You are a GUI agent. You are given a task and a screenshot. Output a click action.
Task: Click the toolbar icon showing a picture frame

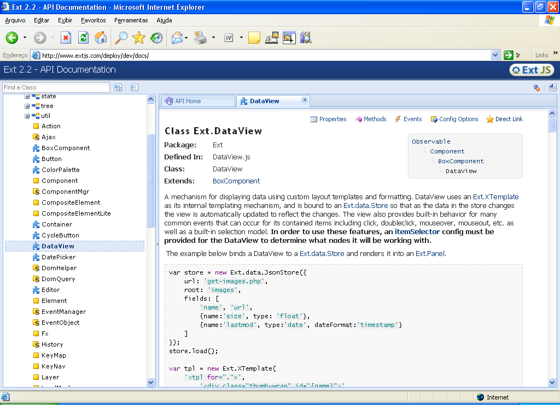point(289,38)
